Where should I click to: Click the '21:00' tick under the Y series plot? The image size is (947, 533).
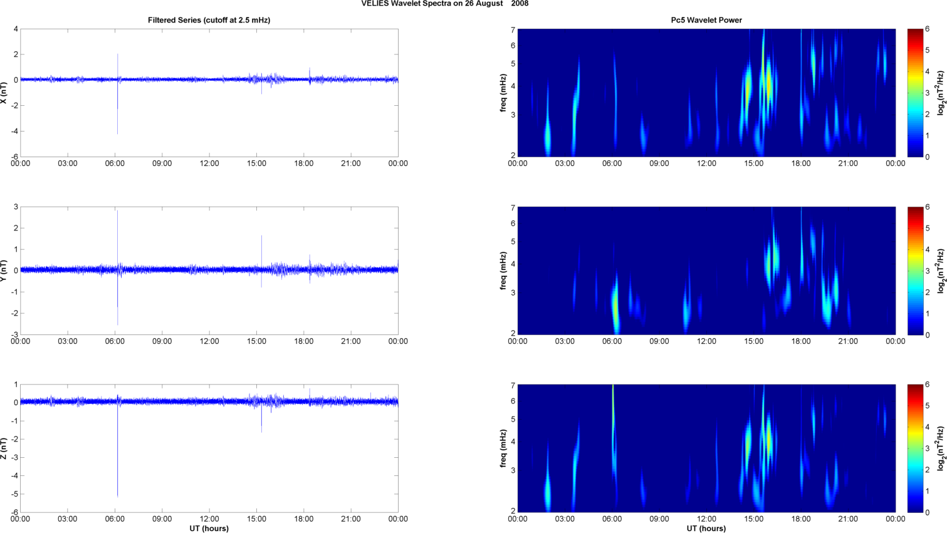(351, 341)
